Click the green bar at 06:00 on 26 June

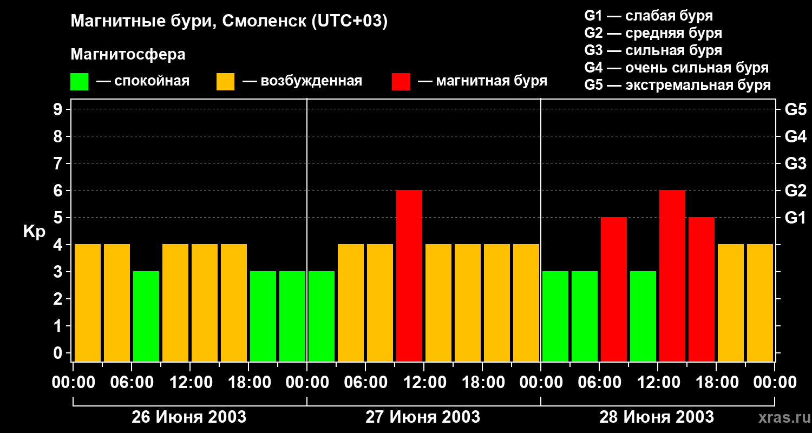pos(146,316)
